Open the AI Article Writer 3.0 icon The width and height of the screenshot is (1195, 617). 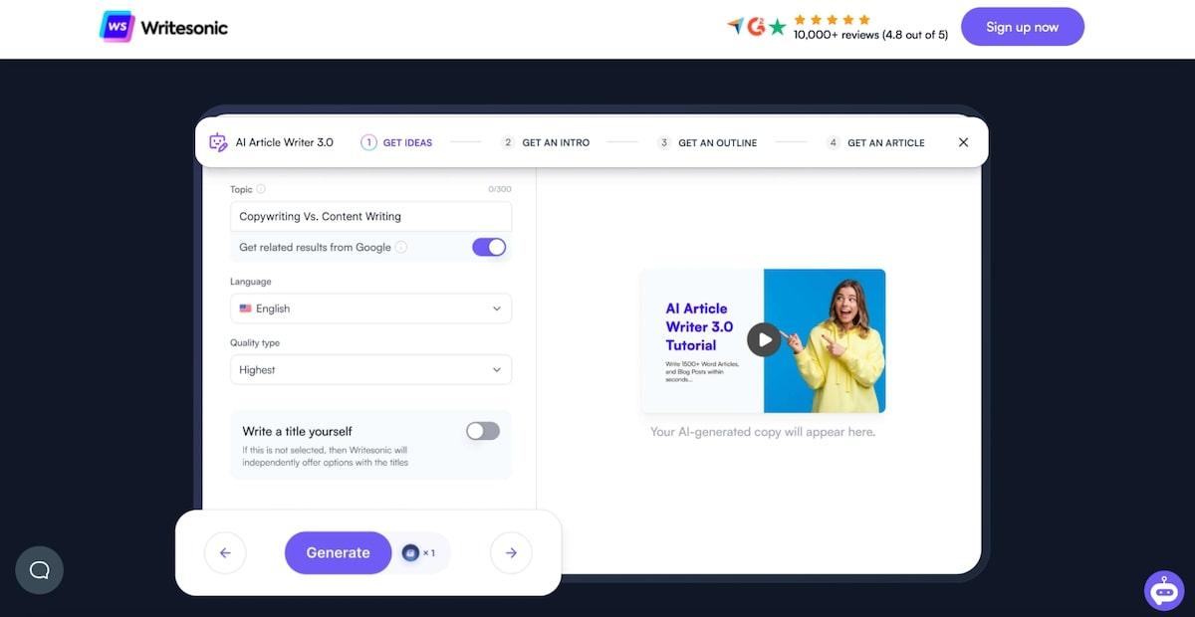click(x=218, y=142)
